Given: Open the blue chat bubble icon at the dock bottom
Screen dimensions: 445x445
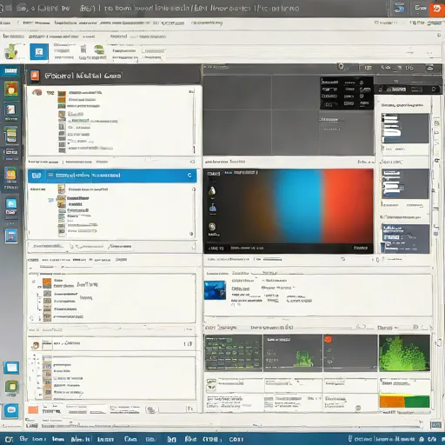Looking at the screenshot, I should coord(11,410).
